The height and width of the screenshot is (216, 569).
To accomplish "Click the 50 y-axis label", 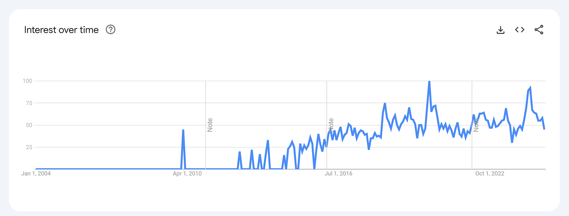I will coord(29,125).
